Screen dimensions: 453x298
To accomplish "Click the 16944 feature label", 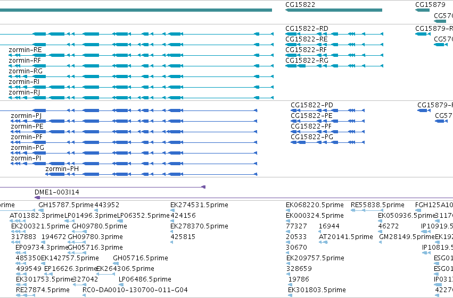I will point(329,226).
